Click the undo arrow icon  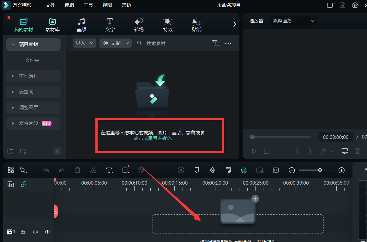pos(46,170)
